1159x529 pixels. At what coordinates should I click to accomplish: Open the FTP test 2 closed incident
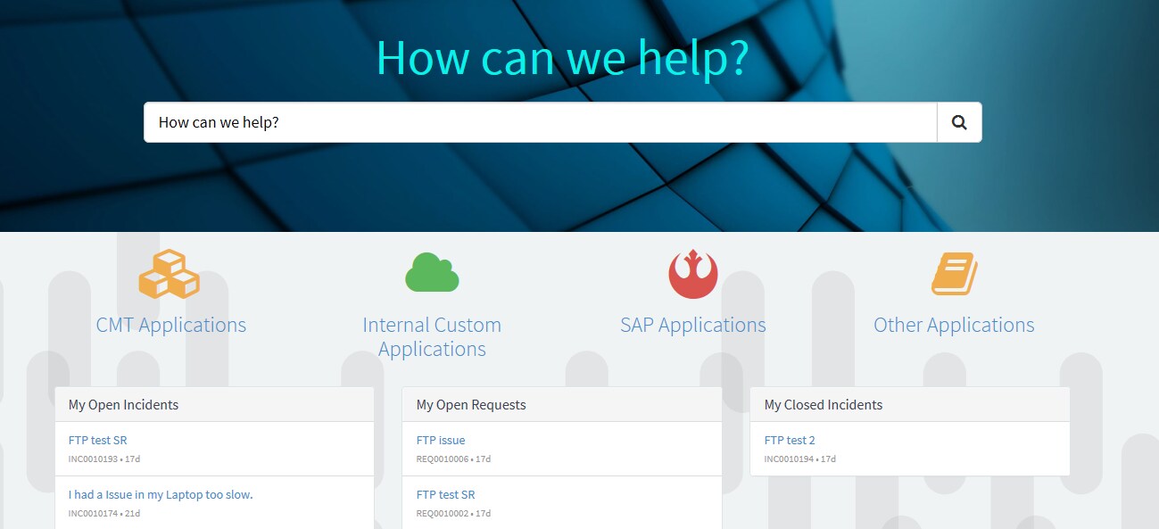(790, 440)
